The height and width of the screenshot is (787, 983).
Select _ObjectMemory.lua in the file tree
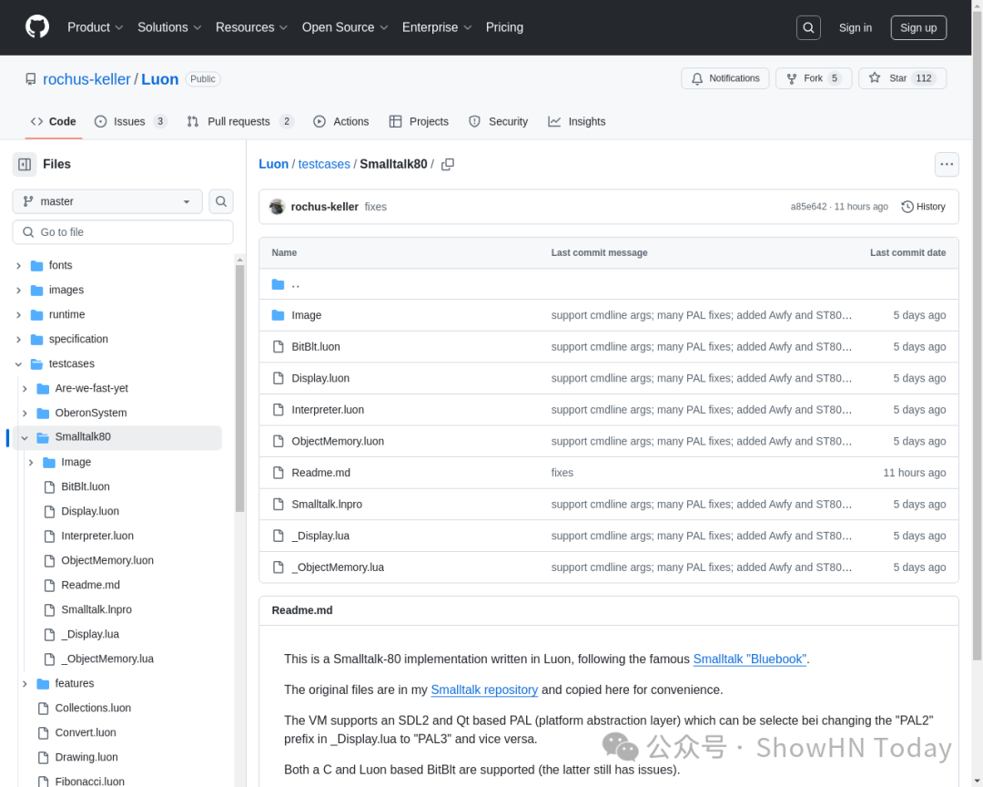[107, 659]
